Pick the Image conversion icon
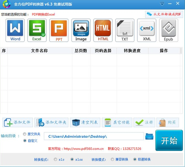 coord(81,30)
